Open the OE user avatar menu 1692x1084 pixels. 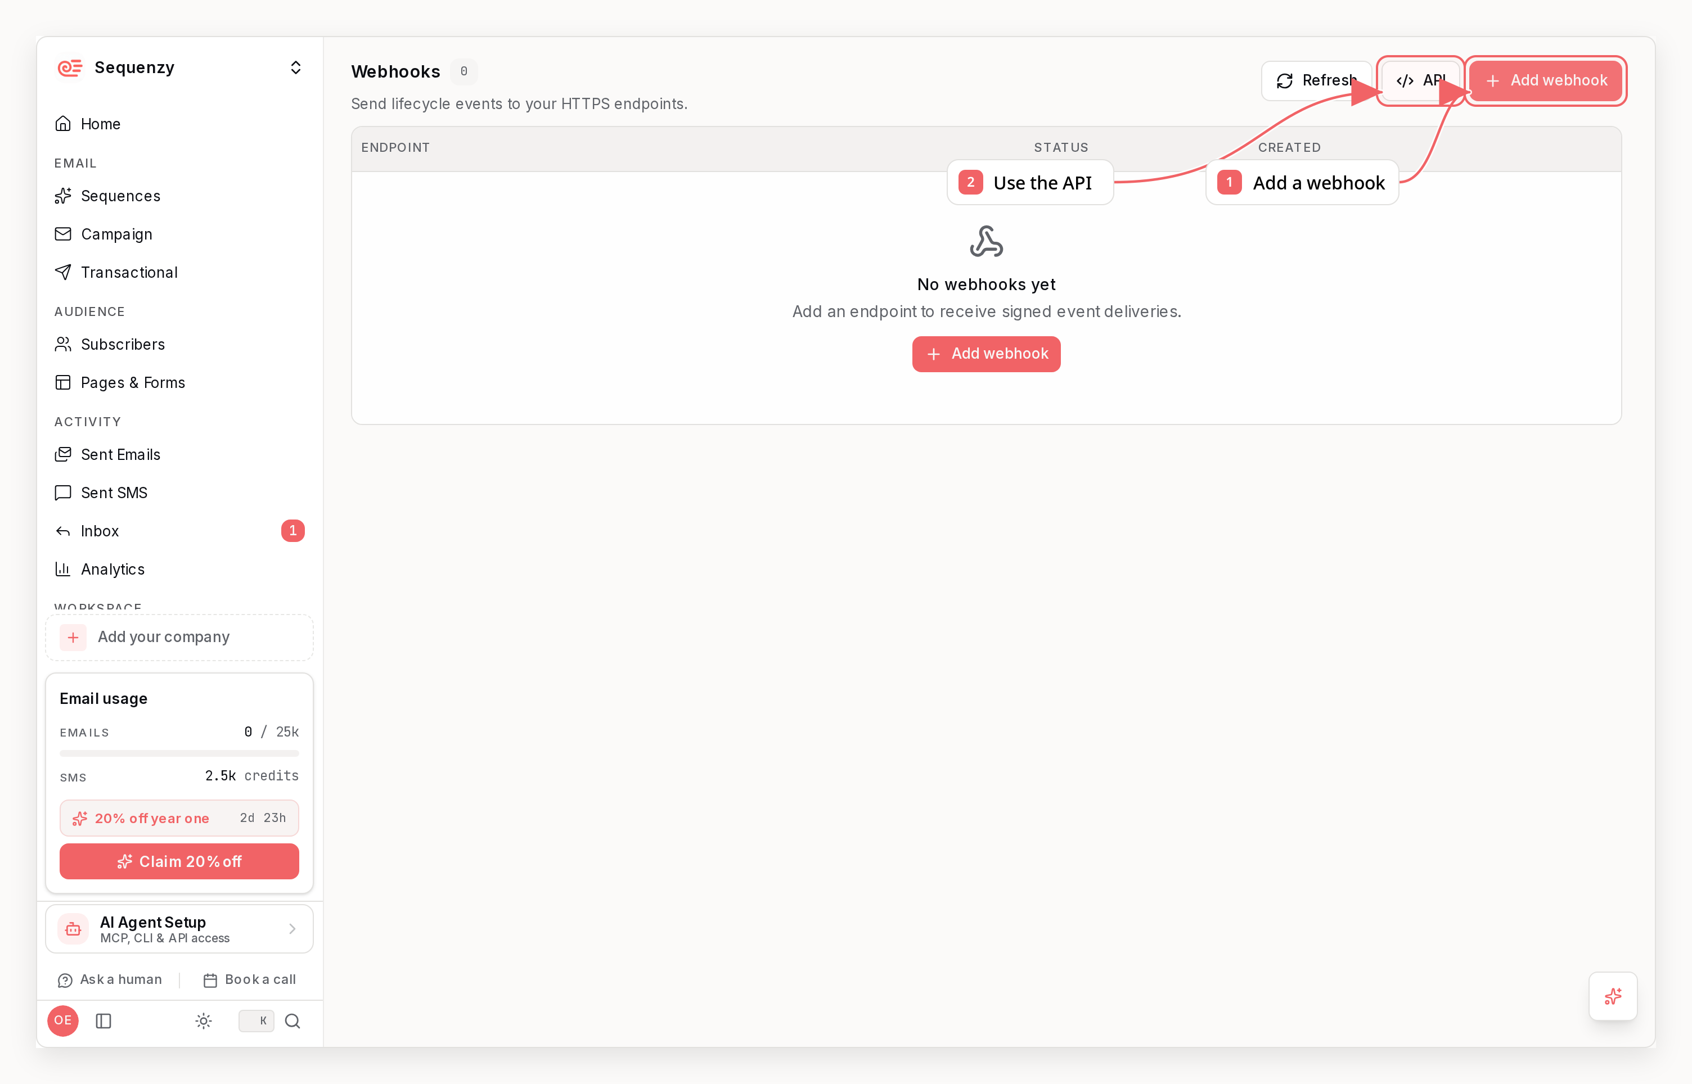click(x=64, y=1020)
